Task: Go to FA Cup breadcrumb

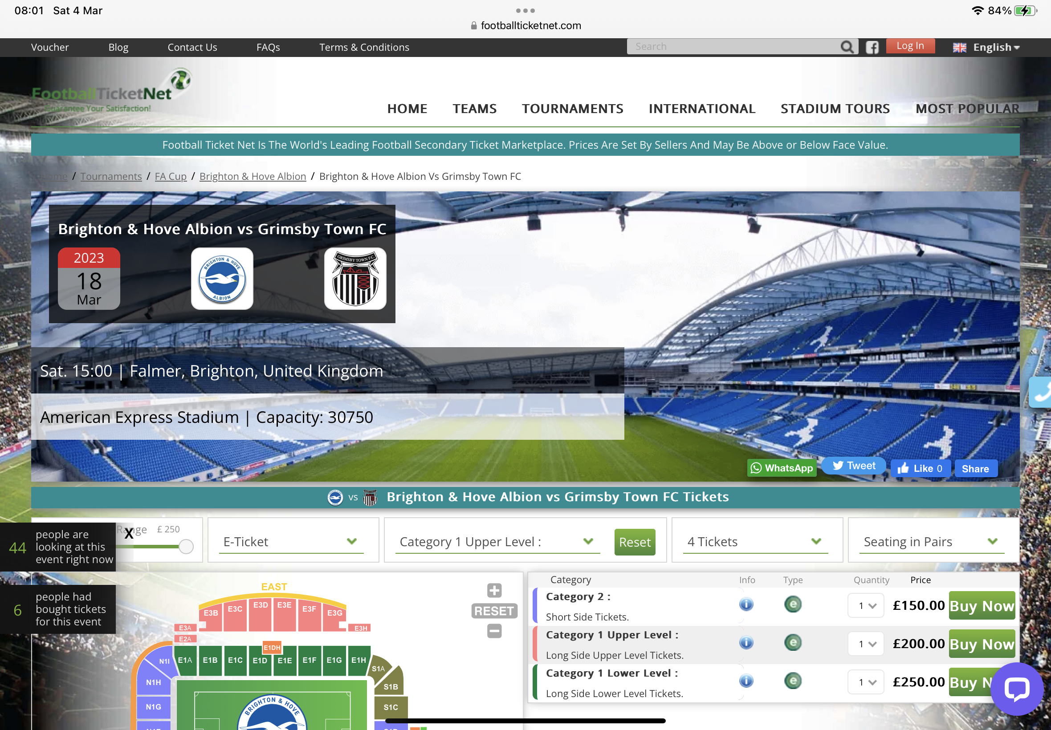Action: click(171, 177)
